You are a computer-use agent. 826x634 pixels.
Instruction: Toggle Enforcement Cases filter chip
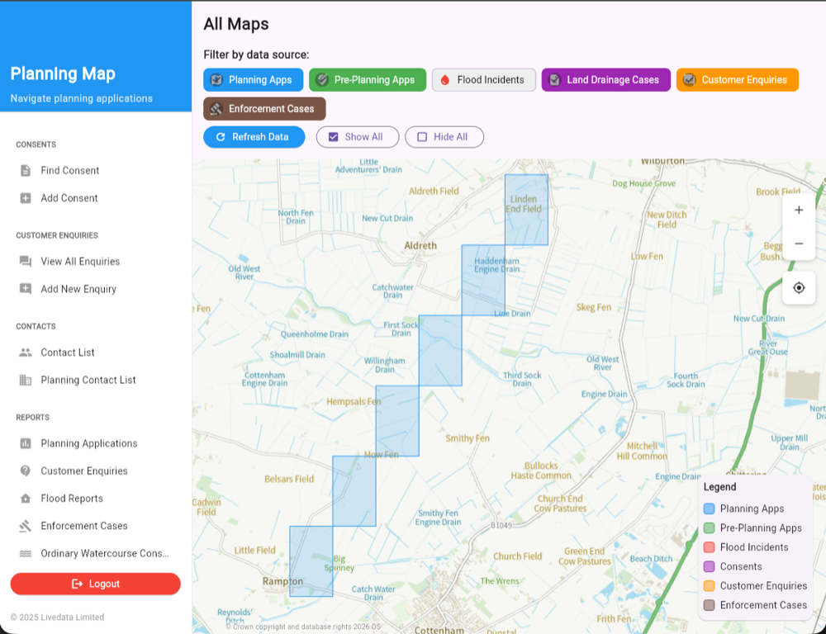point(264,109)
